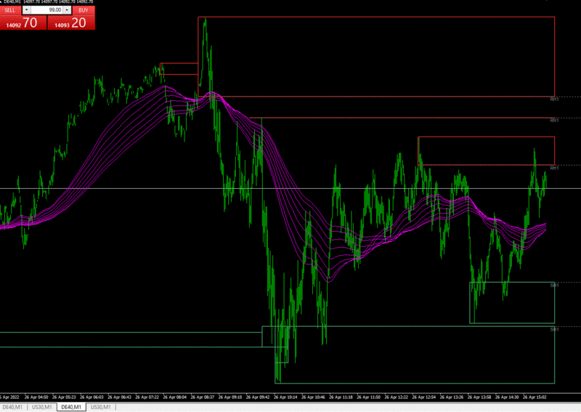
Task: Decrease lot volume with the down arrow
Action: (27, 10)
